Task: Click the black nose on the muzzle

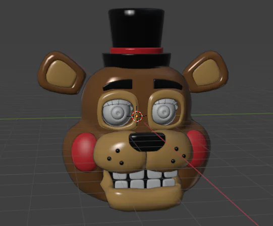Action: tap(147, 142)
